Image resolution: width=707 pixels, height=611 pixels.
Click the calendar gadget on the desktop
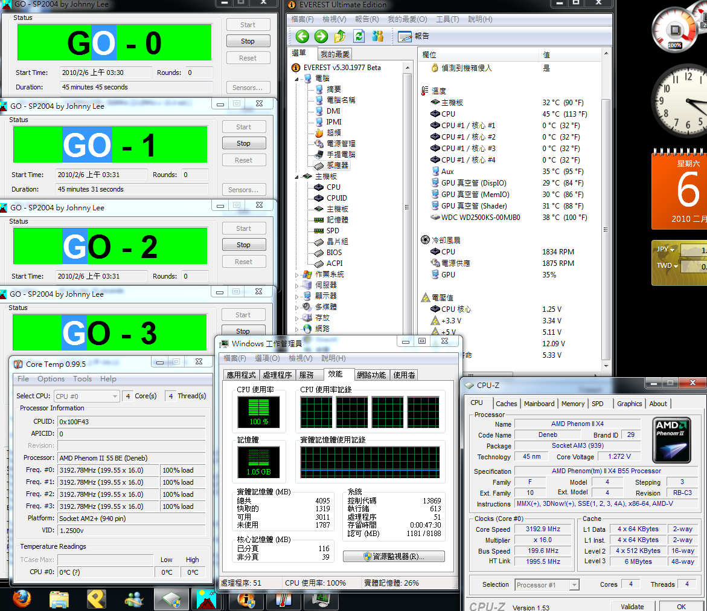point(680,190)
